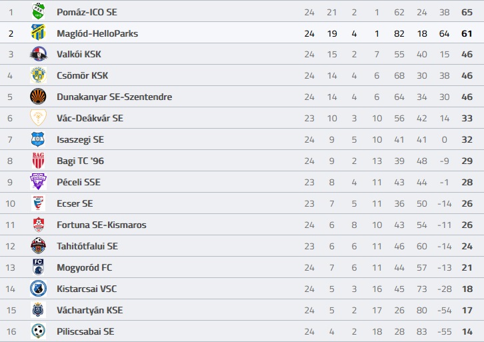Click the Csömör KSK yellow crest
484x342 pixels.
click(x=38, y=75)
